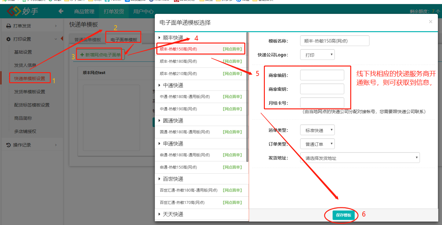Open 操作记录 with the history icon
Viewport: 442px width, 225px height.
pos(32,145)
